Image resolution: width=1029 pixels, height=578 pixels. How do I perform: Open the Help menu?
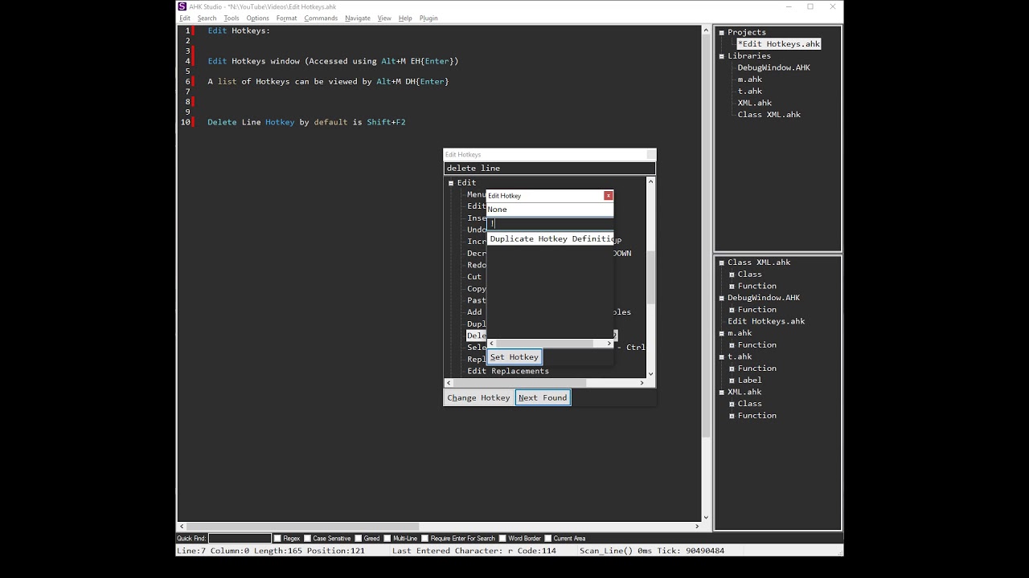(x=405, y=18)
